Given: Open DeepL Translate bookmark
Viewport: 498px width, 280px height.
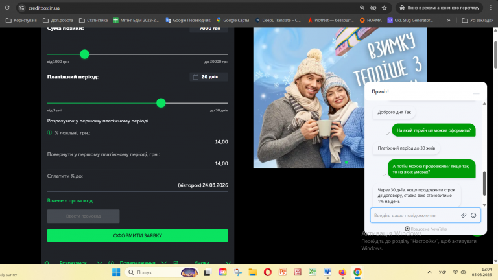Looking at the screenshot, I should coord(278,20).
